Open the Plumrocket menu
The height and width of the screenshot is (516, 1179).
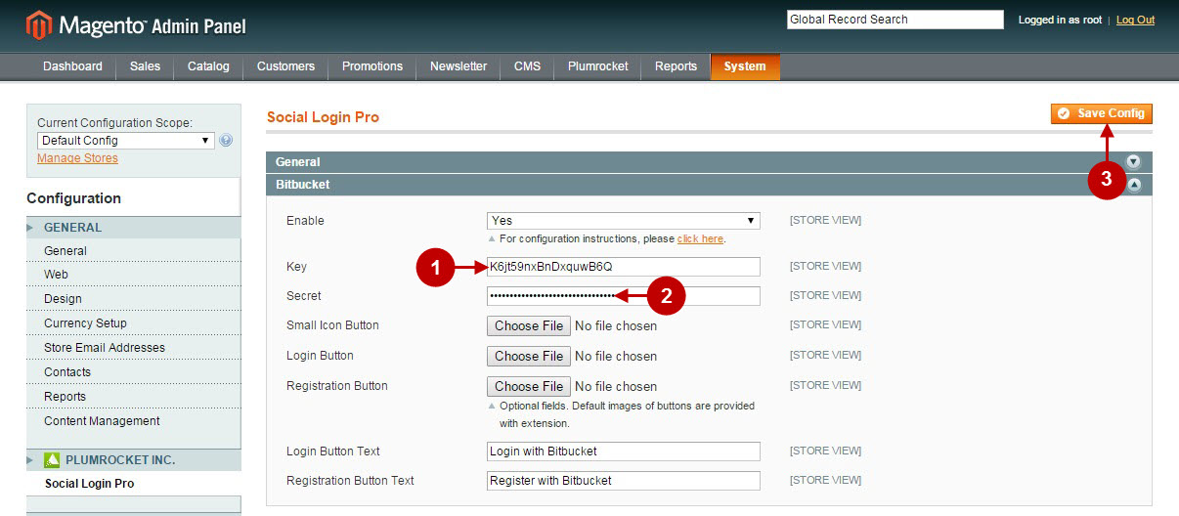tap(597, 66)
